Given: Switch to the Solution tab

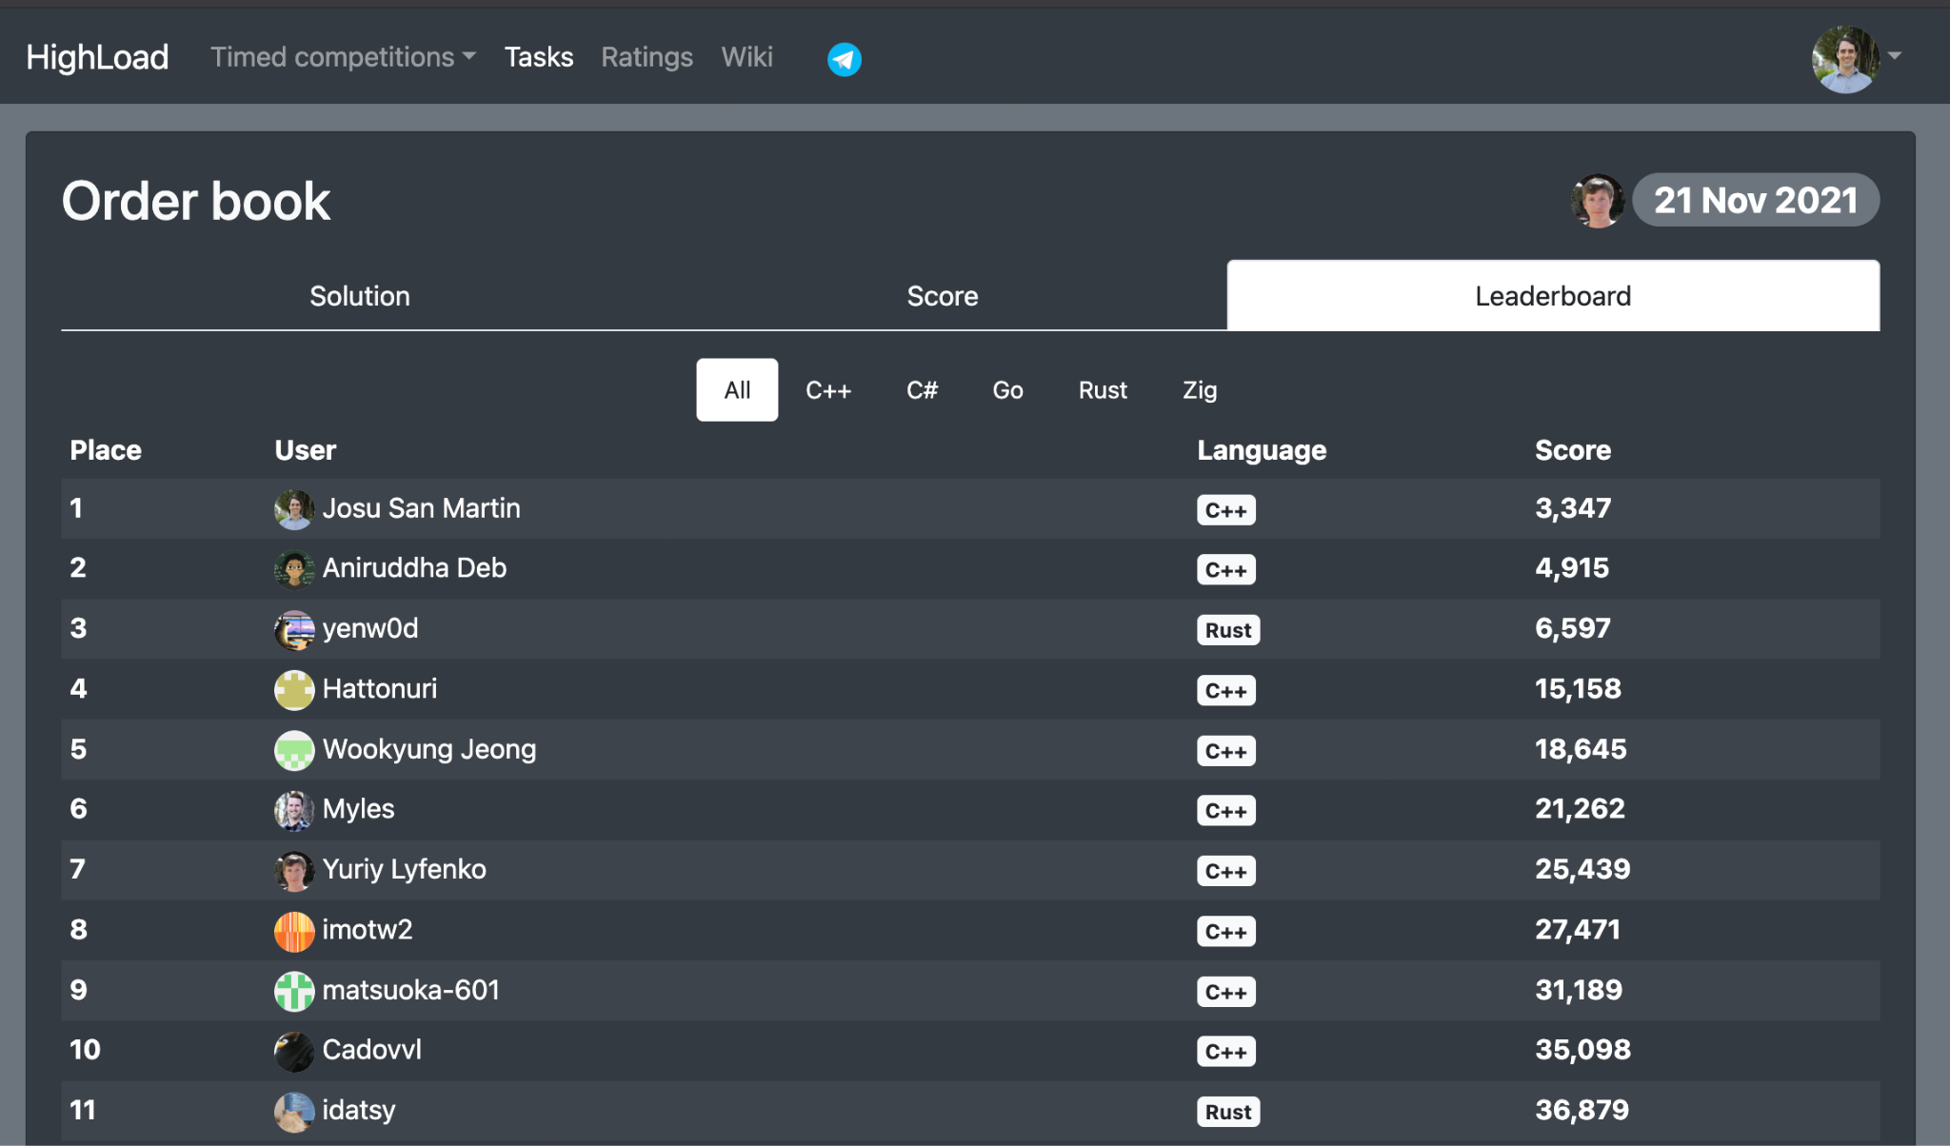Looking at the screenshot, I should point(359,296).
